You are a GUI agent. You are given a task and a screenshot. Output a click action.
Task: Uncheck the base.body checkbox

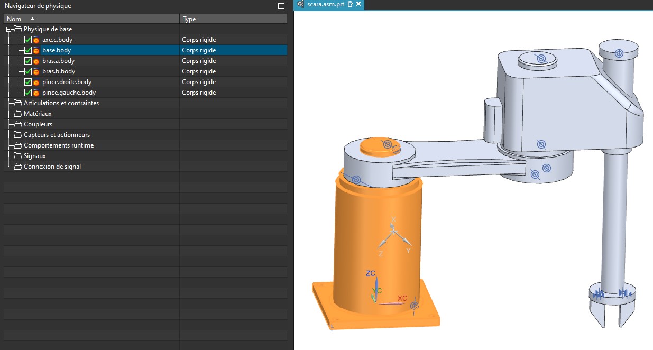pos(28,50)
